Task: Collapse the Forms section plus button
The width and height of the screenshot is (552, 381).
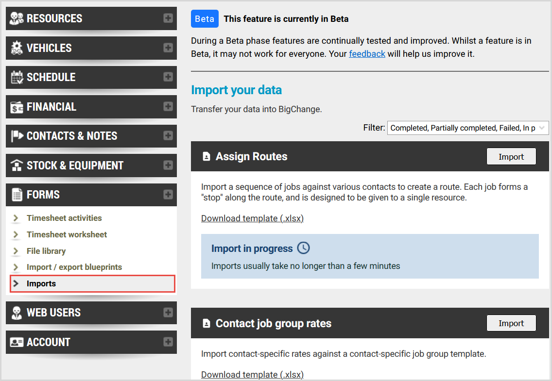Action: [168, 195]
